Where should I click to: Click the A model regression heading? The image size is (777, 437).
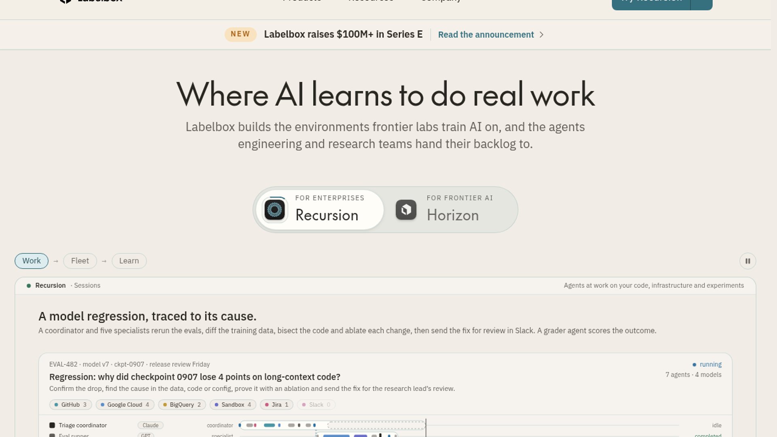point(147,316)
